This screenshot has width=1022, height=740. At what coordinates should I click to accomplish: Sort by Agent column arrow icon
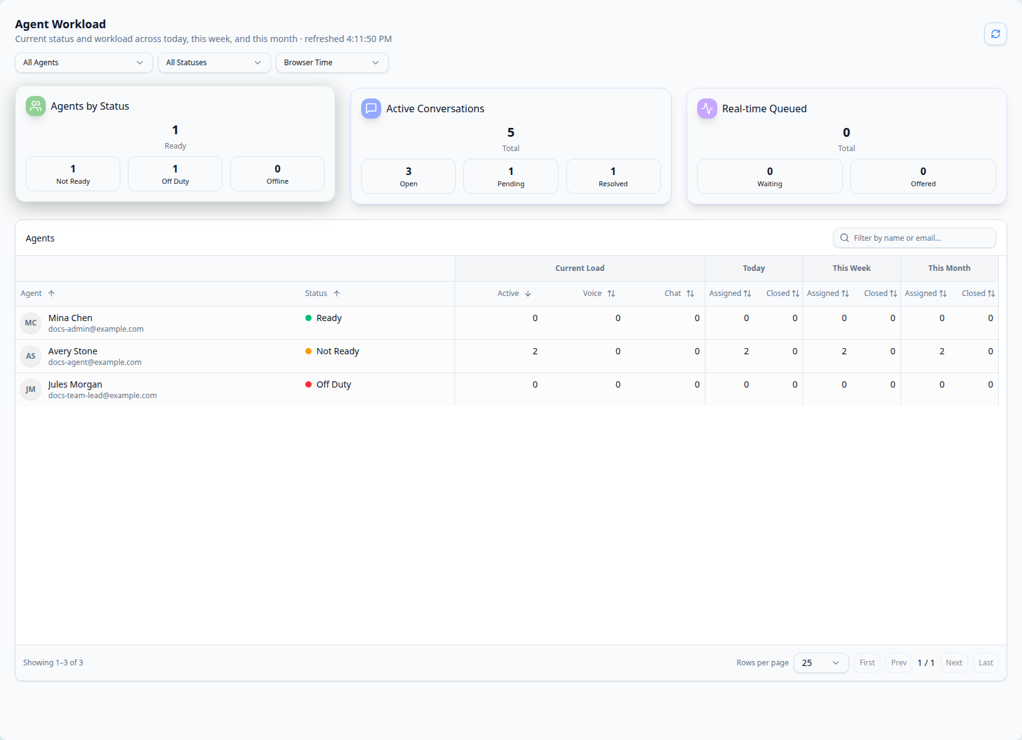[51, 293]
